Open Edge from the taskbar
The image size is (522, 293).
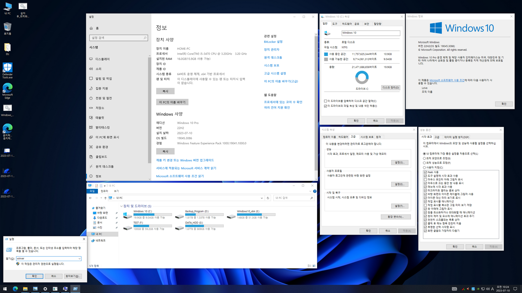pyautogui.click(x=15, y=289)
